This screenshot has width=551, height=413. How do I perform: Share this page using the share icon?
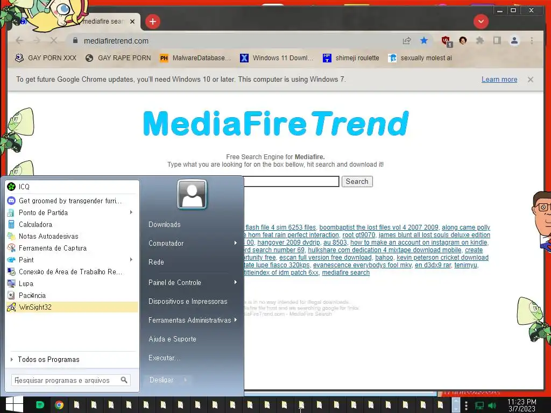(x=407, y=41)
